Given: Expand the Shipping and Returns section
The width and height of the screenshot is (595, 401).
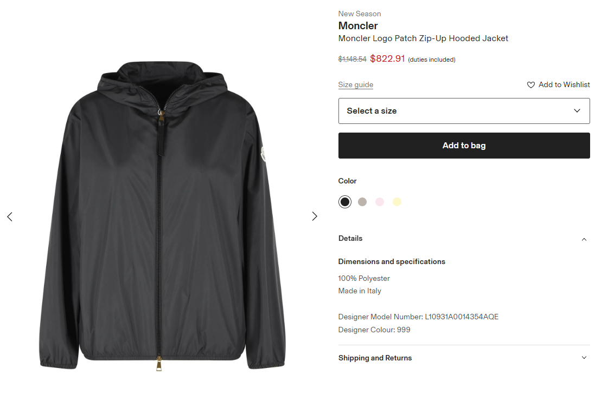Looking at the screenshot, I should point(584,358).
